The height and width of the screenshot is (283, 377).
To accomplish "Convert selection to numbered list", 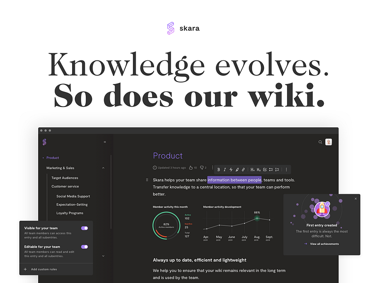I will pos(277,170).
